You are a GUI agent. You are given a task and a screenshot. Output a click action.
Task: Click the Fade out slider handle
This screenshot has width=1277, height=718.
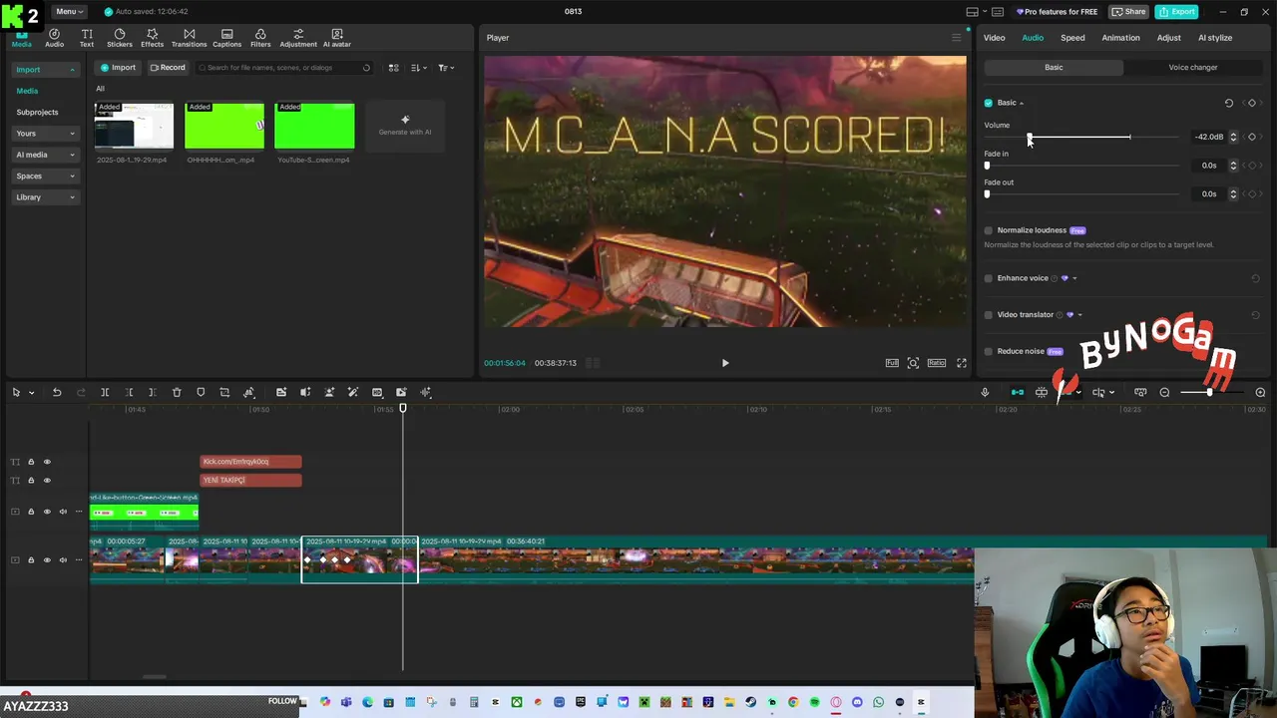click(x=987, y=193)
